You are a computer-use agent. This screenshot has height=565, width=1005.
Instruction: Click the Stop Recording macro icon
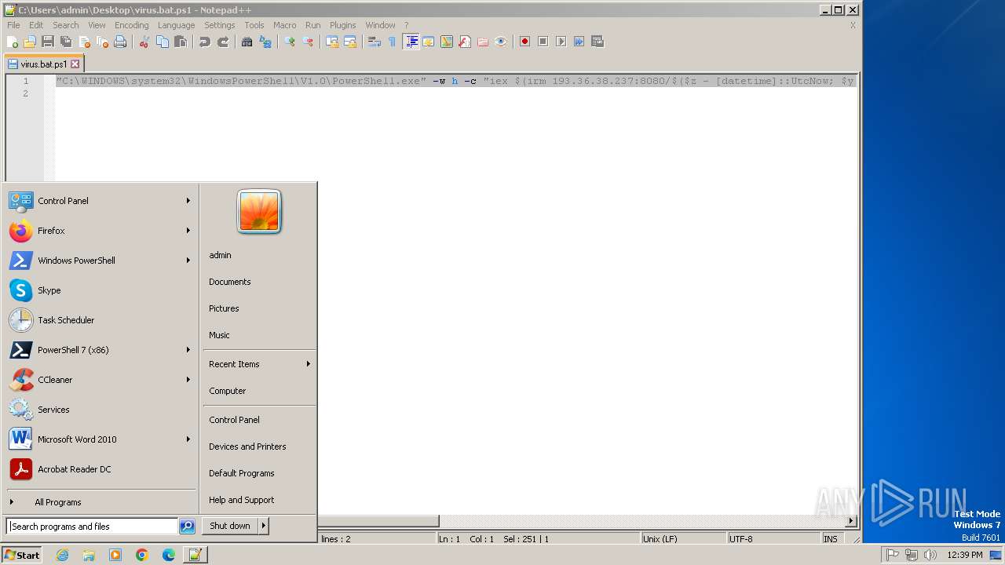tap(543, 42)
